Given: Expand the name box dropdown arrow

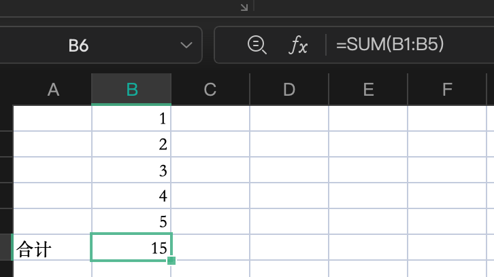Looking at the screenshot, I should tap(186, 45).
